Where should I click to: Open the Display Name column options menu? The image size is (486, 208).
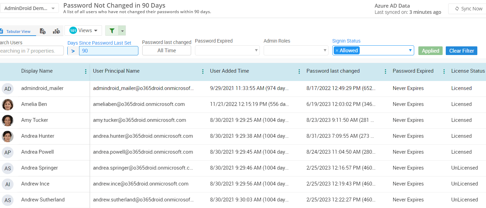click(x=85, y=71)
